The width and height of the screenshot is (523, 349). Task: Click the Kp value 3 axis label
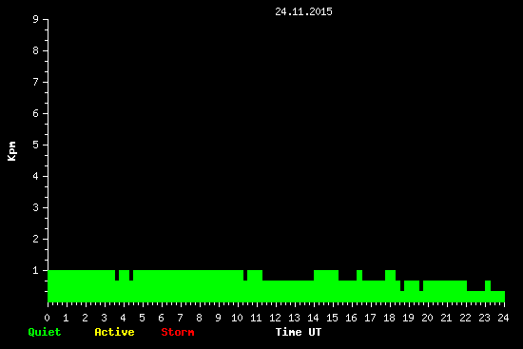click(x=36, y=207)
